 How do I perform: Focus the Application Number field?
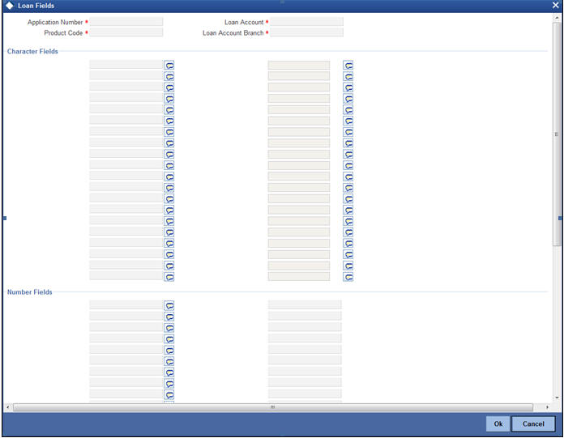tap(126, 22)
